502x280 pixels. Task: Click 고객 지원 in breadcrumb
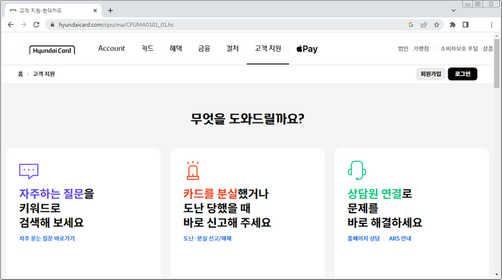point(44,74)
